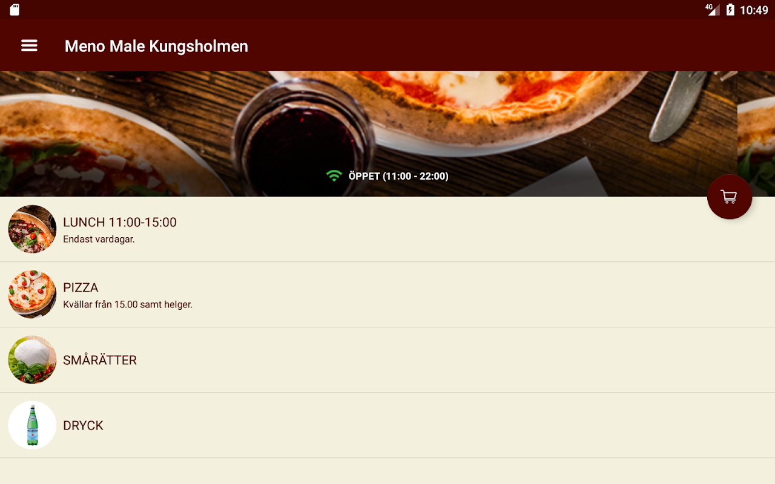775x484 pixels.
Task: Open the SMÅRÄTTER category
Action: 387,360
